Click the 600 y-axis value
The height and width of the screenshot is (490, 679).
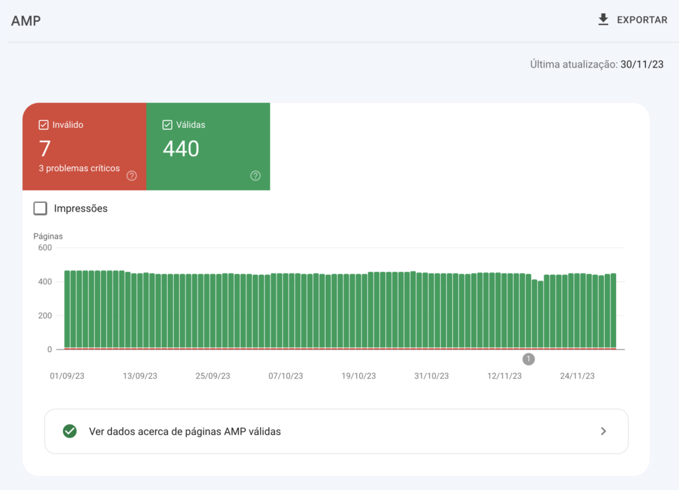coord(45,247)
